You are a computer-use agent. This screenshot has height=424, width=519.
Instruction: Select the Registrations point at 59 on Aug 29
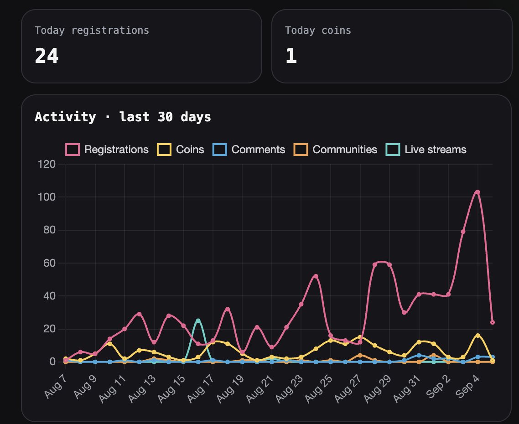point(389,265)
